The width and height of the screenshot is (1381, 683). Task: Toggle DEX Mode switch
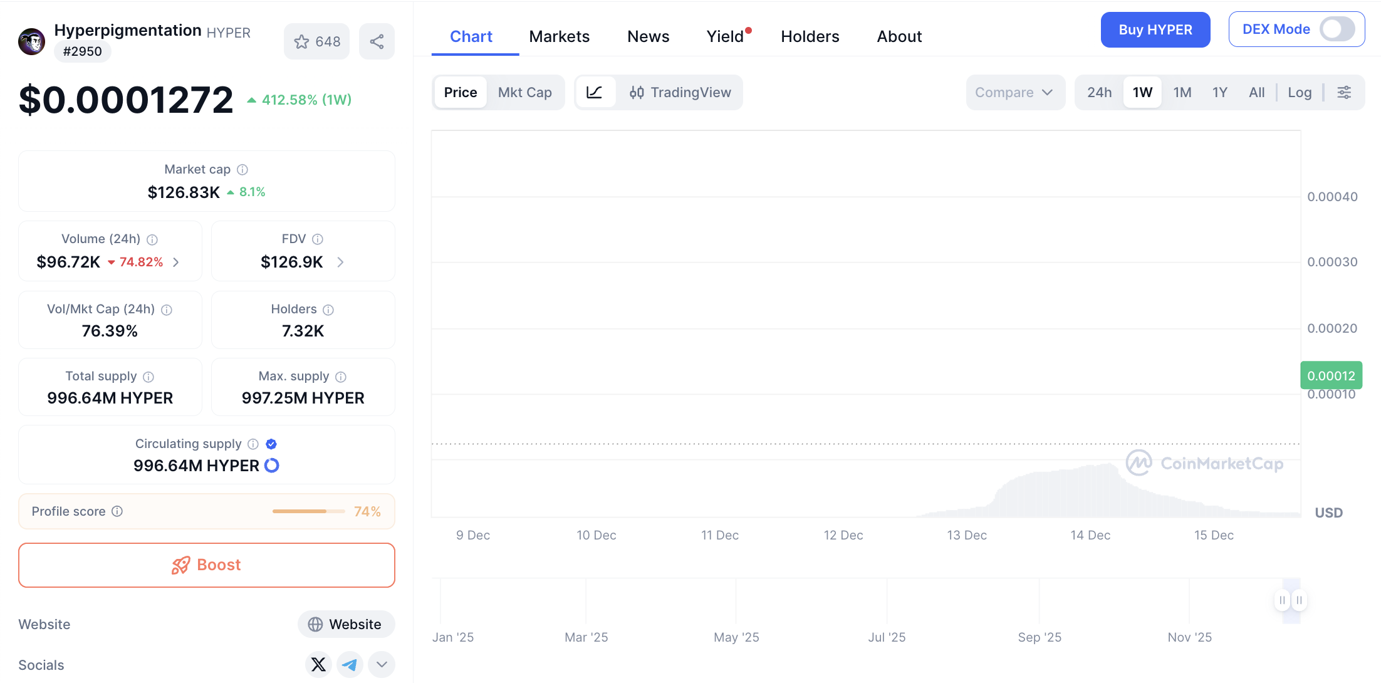point(1337,29)
